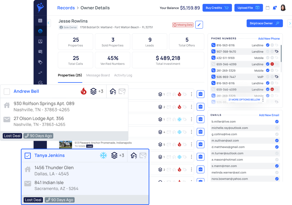The width and height of the screenshot is (292, 205).
Task: Check the Andrew Bell checkbox
Action: 7,92
